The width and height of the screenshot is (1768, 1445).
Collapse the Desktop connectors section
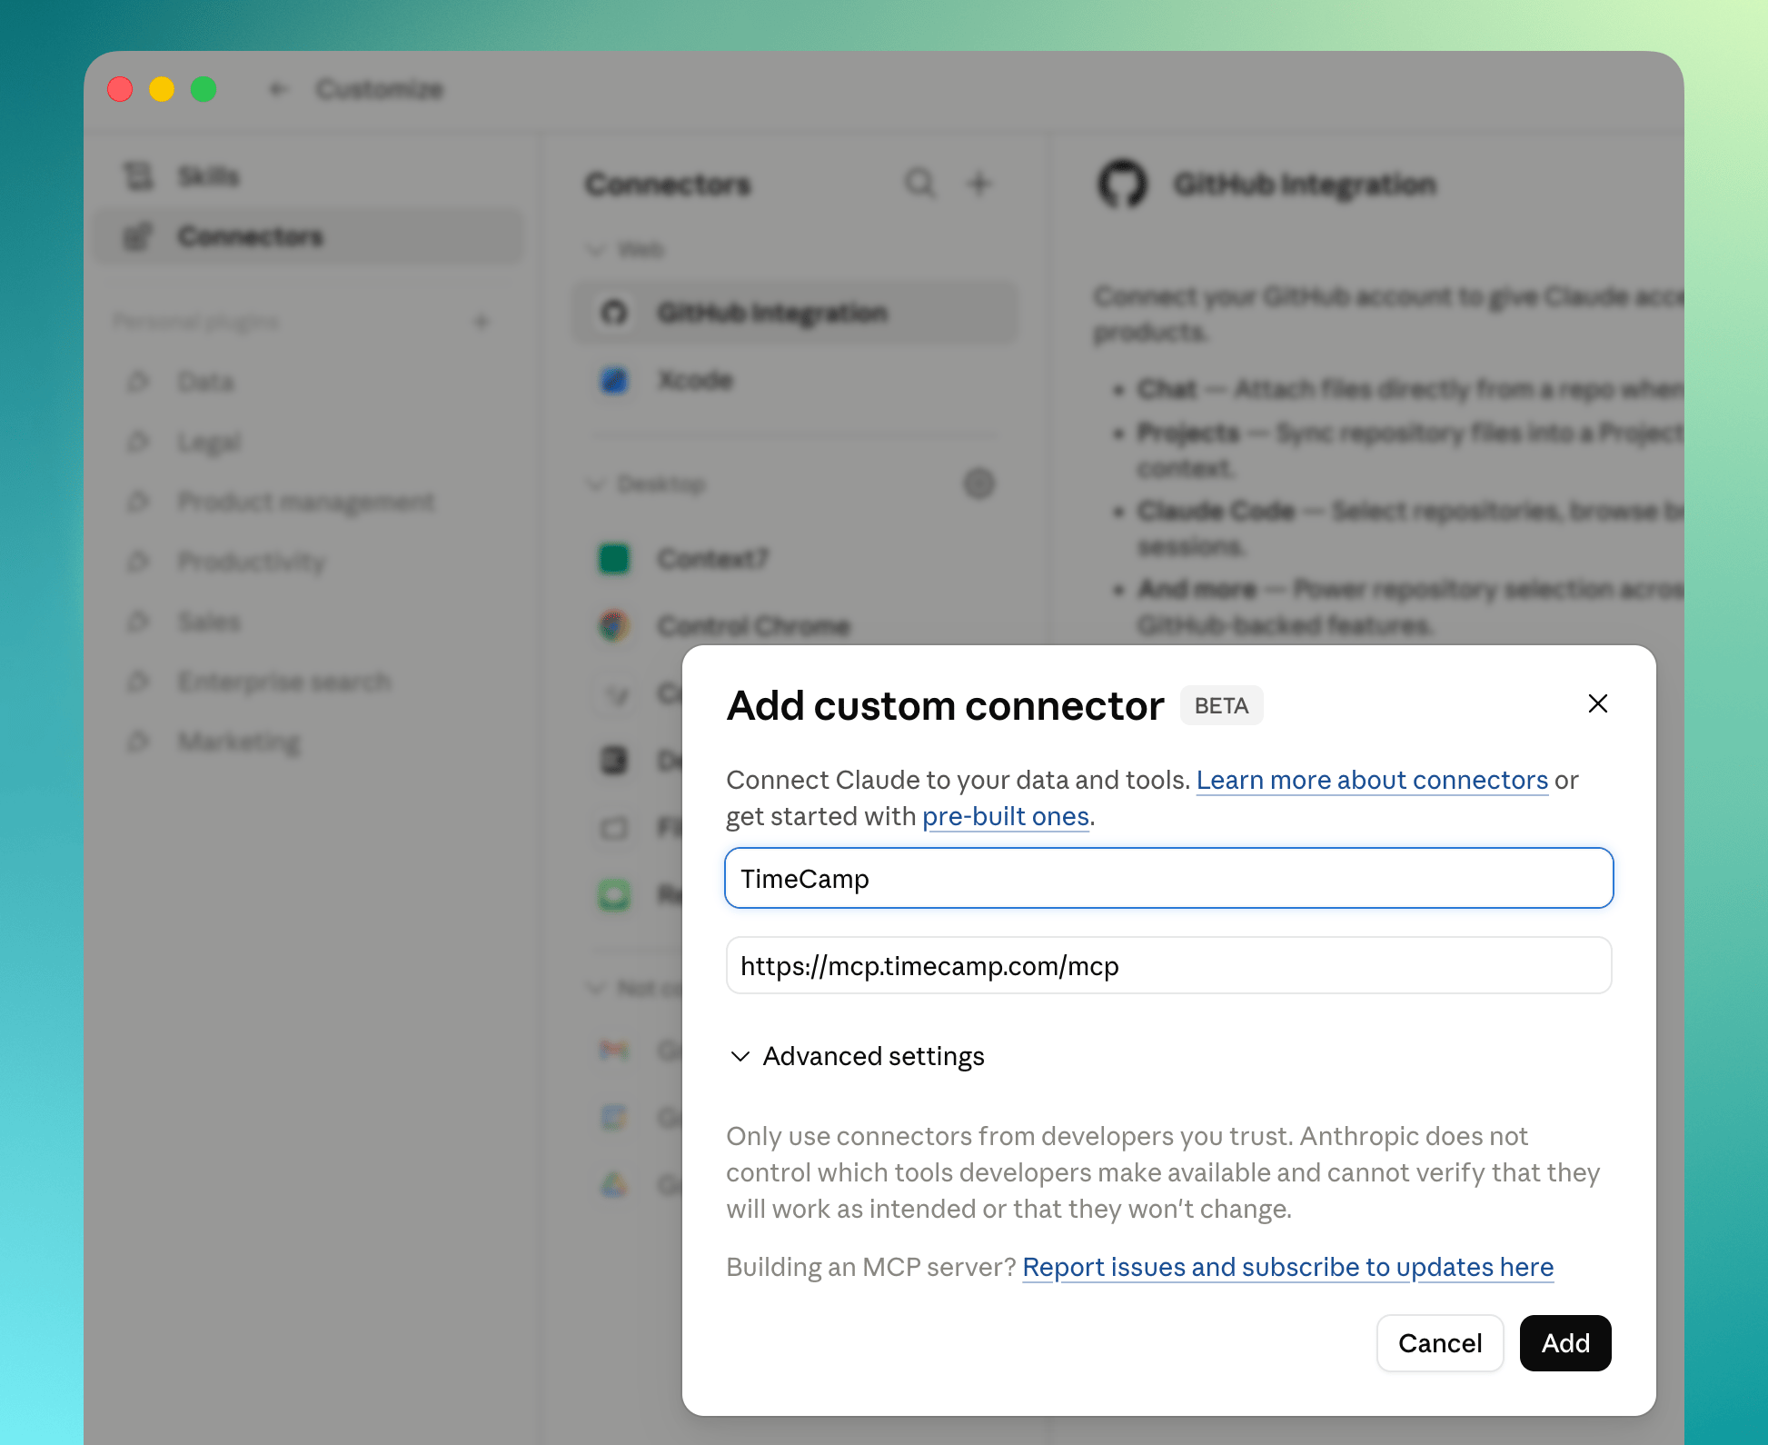point(596,484)
